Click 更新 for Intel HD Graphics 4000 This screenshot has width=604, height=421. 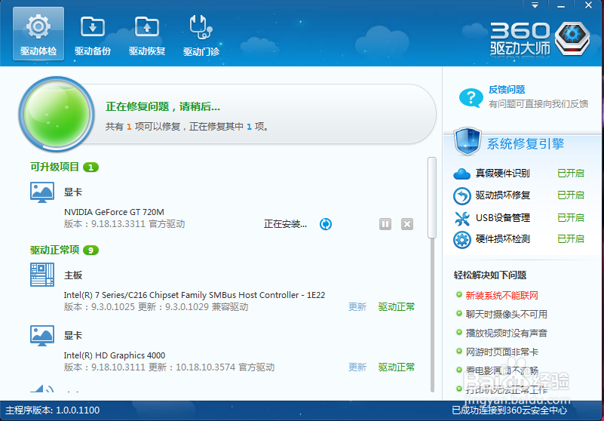point(357,367)
